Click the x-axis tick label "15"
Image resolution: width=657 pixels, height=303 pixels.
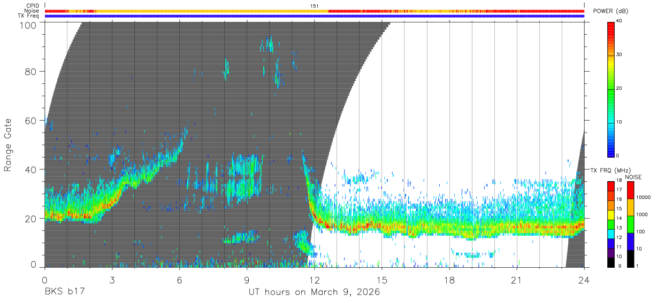click(381, 279)
